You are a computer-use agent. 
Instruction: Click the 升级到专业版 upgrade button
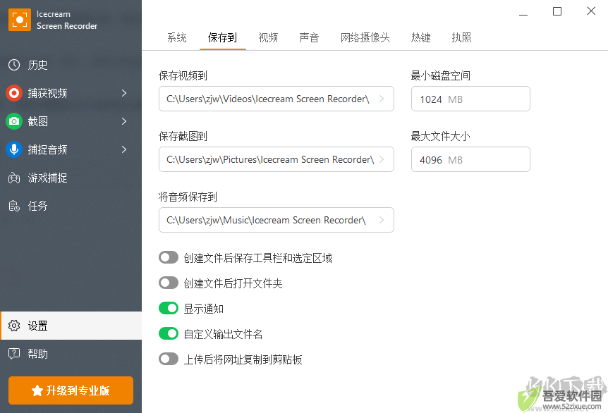[71, 390]
